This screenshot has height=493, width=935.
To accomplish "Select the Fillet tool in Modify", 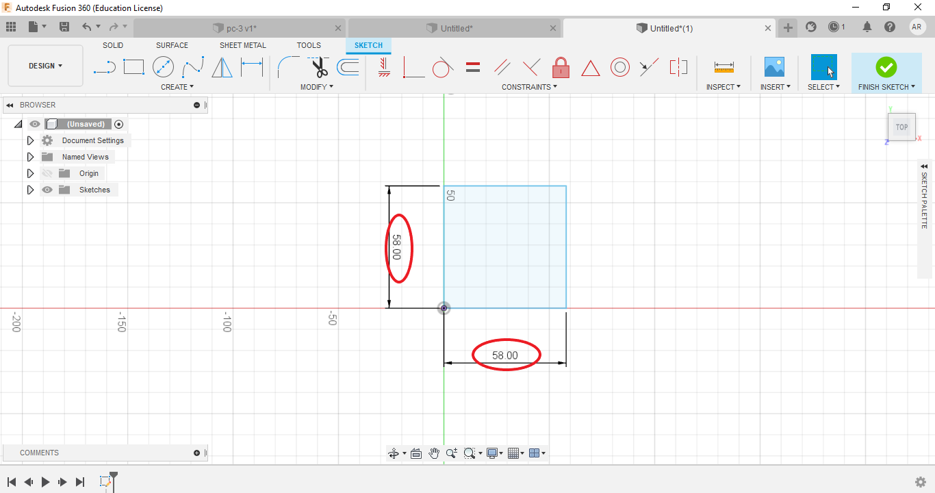I will click(x=288, y=67).
